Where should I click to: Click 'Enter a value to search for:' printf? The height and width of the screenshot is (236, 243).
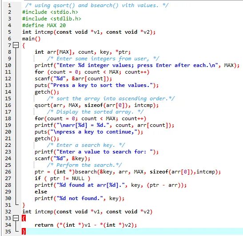pyautogui.click(x=96, y=152)
